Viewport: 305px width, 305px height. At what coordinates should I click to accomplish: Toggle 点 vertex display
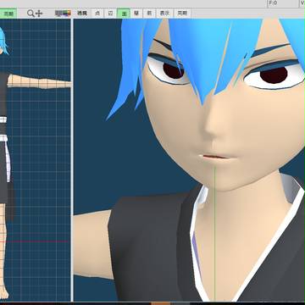(97, 14)
